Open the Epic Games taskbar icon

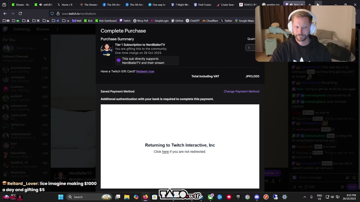pos(238,197)
